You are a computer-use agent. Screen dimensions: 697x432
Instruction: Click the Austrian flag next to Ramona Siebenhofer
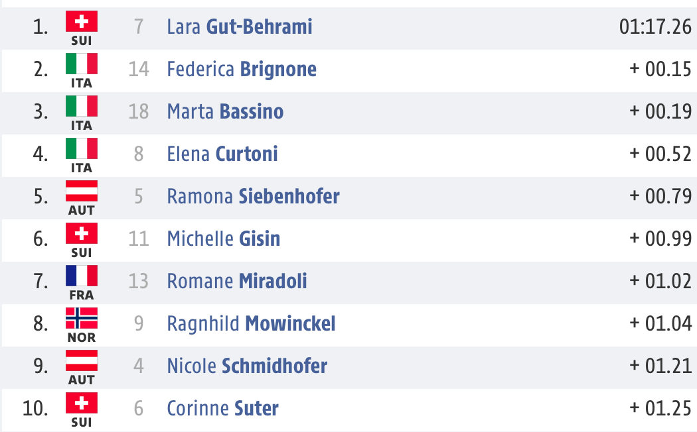(x=82, y=191)
